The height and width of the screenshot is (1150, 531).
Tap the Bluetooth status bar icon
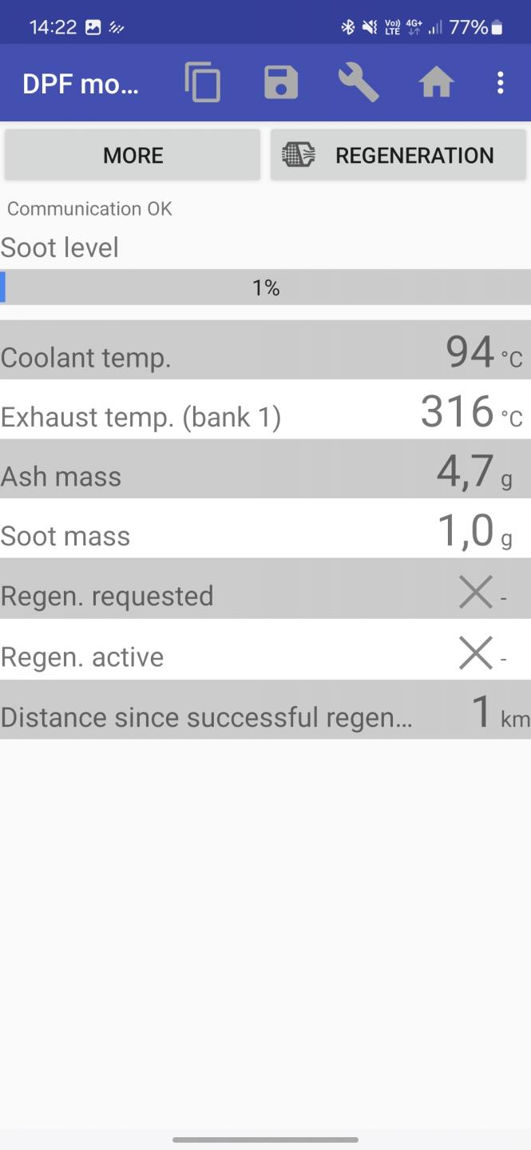347,27
